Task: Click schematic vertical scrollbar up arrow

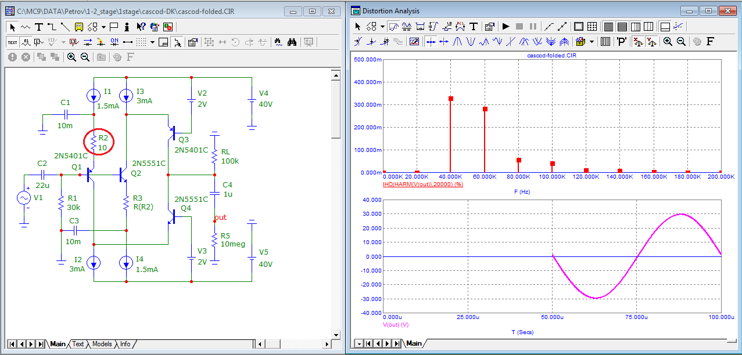Action: [335, 75]
